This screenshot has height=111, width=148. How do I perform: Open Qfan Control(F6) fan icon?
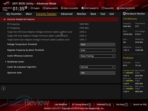pyautogui.click(x=62, y=8)
